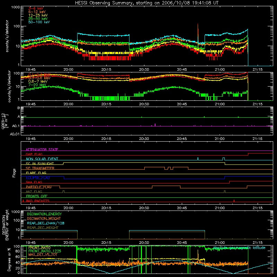This screenshot has height=277, width=277.
Task: Select the red 3-6 keV legend label
Action: (x=36, y=8)
